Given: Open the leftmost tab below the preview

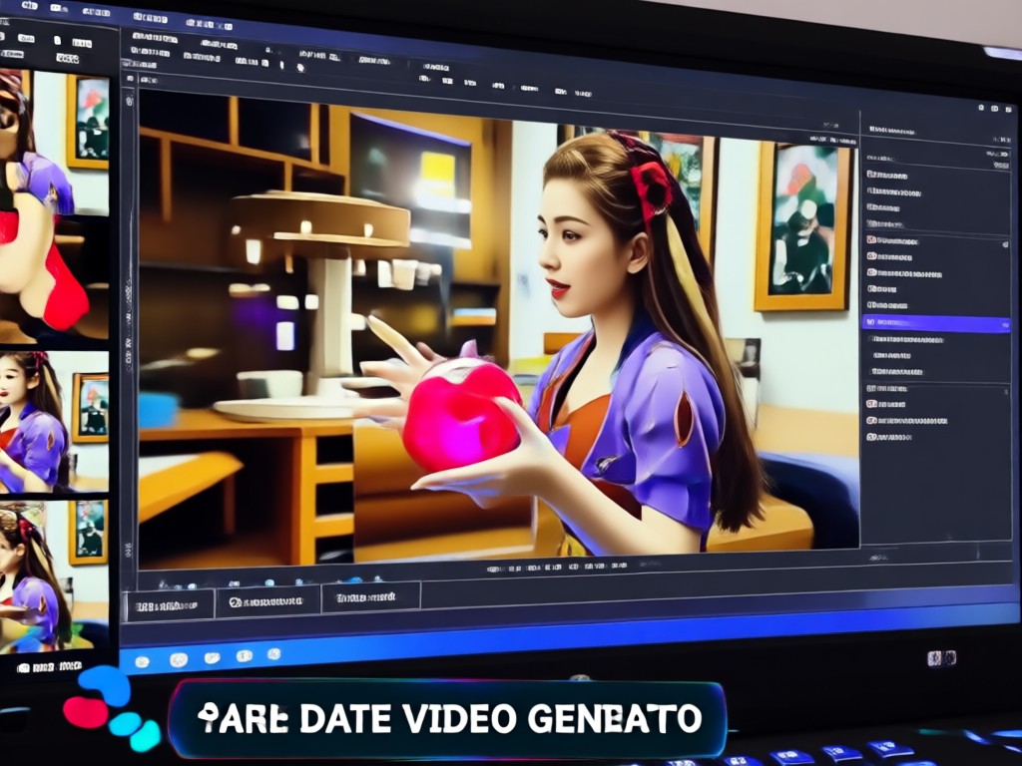Looking at the screenshot, I should (x=169, y=605).
